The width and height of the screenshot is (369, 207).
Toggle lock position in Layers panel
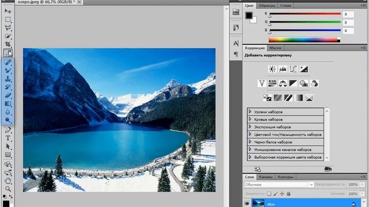pos(282,194)
